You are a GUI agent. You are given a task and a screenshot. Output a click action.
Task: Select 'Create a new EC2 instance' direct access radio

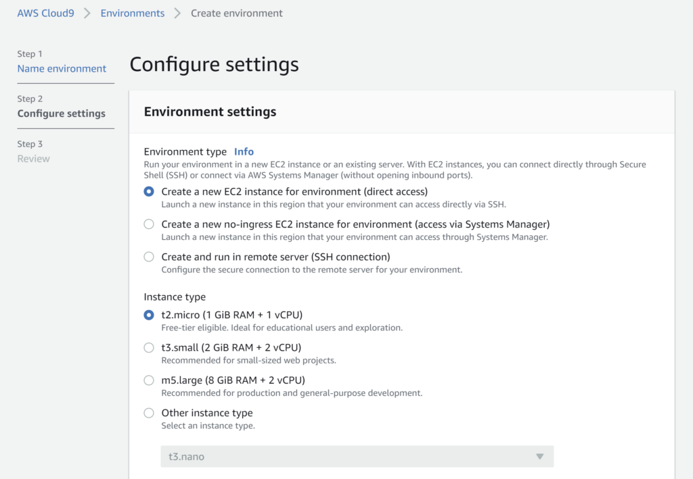point(149,192)
